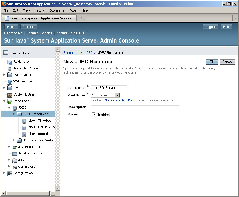
Task: Expand the JDBC Resources node arrow
Action: tap(14, 114)
